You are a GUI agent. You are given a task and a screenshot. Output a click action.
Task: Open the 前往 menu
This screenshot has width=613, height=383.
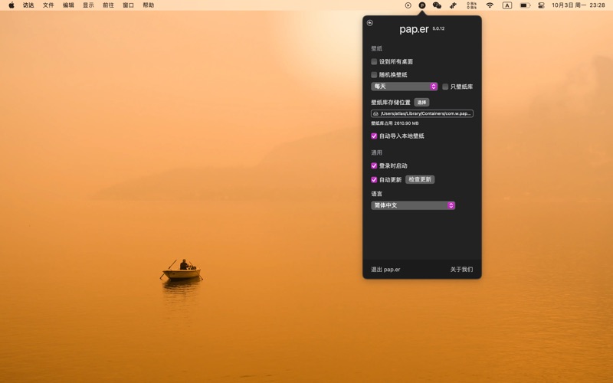tap(108, 5)
